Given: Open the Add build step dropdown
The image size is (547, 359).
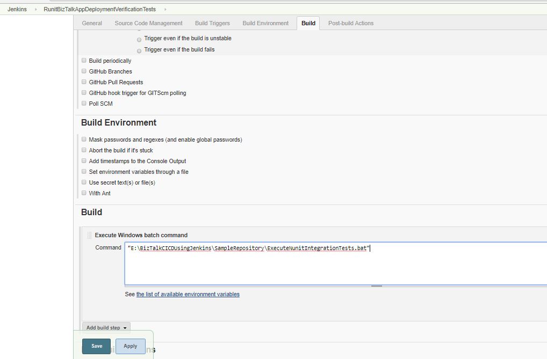Looking at the screenshot, I should (106, 328).
